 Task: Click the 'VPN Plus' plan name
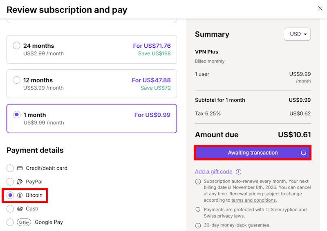[x=206, y=52]
